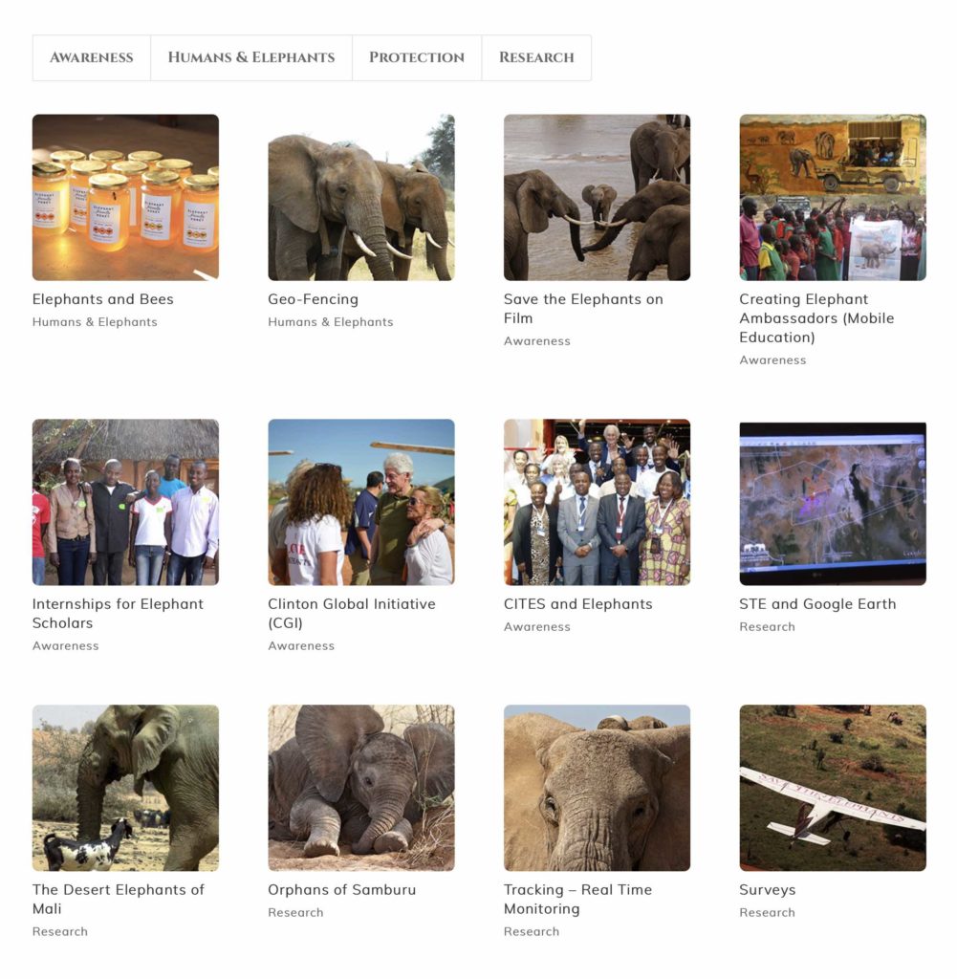Click Internships for Elephant Scholars title

coord(118,613)
